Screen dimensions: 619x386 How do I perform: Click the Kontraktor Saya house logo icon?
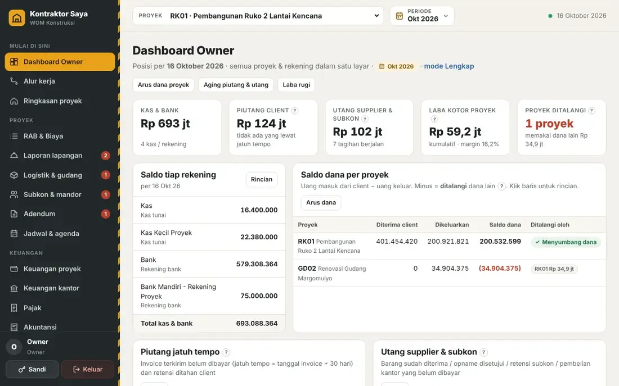pos(17,18)
